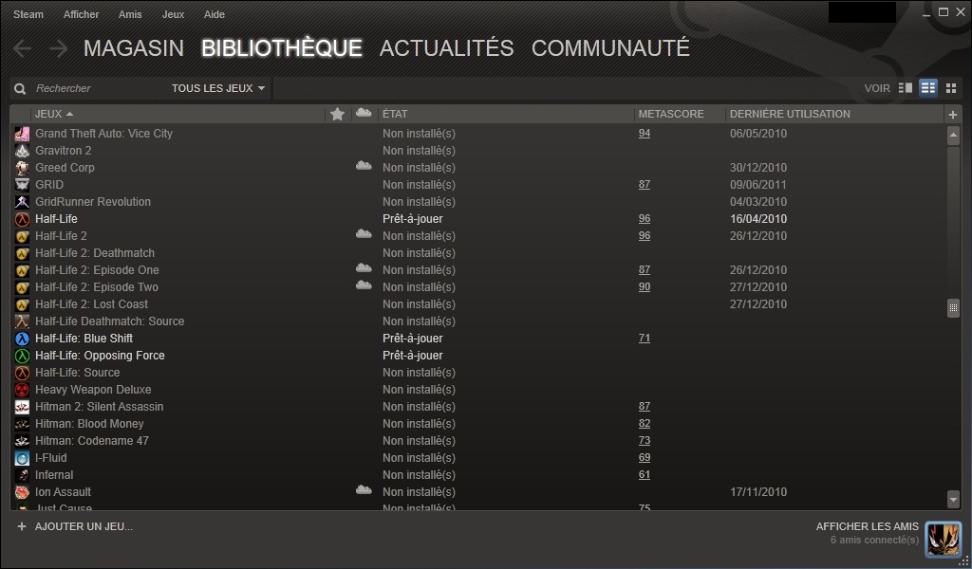Click AFFICHER LES AMIS
The width and height of the screenshot is (972, 569).
pyautogui.click(x=868, y=526)
